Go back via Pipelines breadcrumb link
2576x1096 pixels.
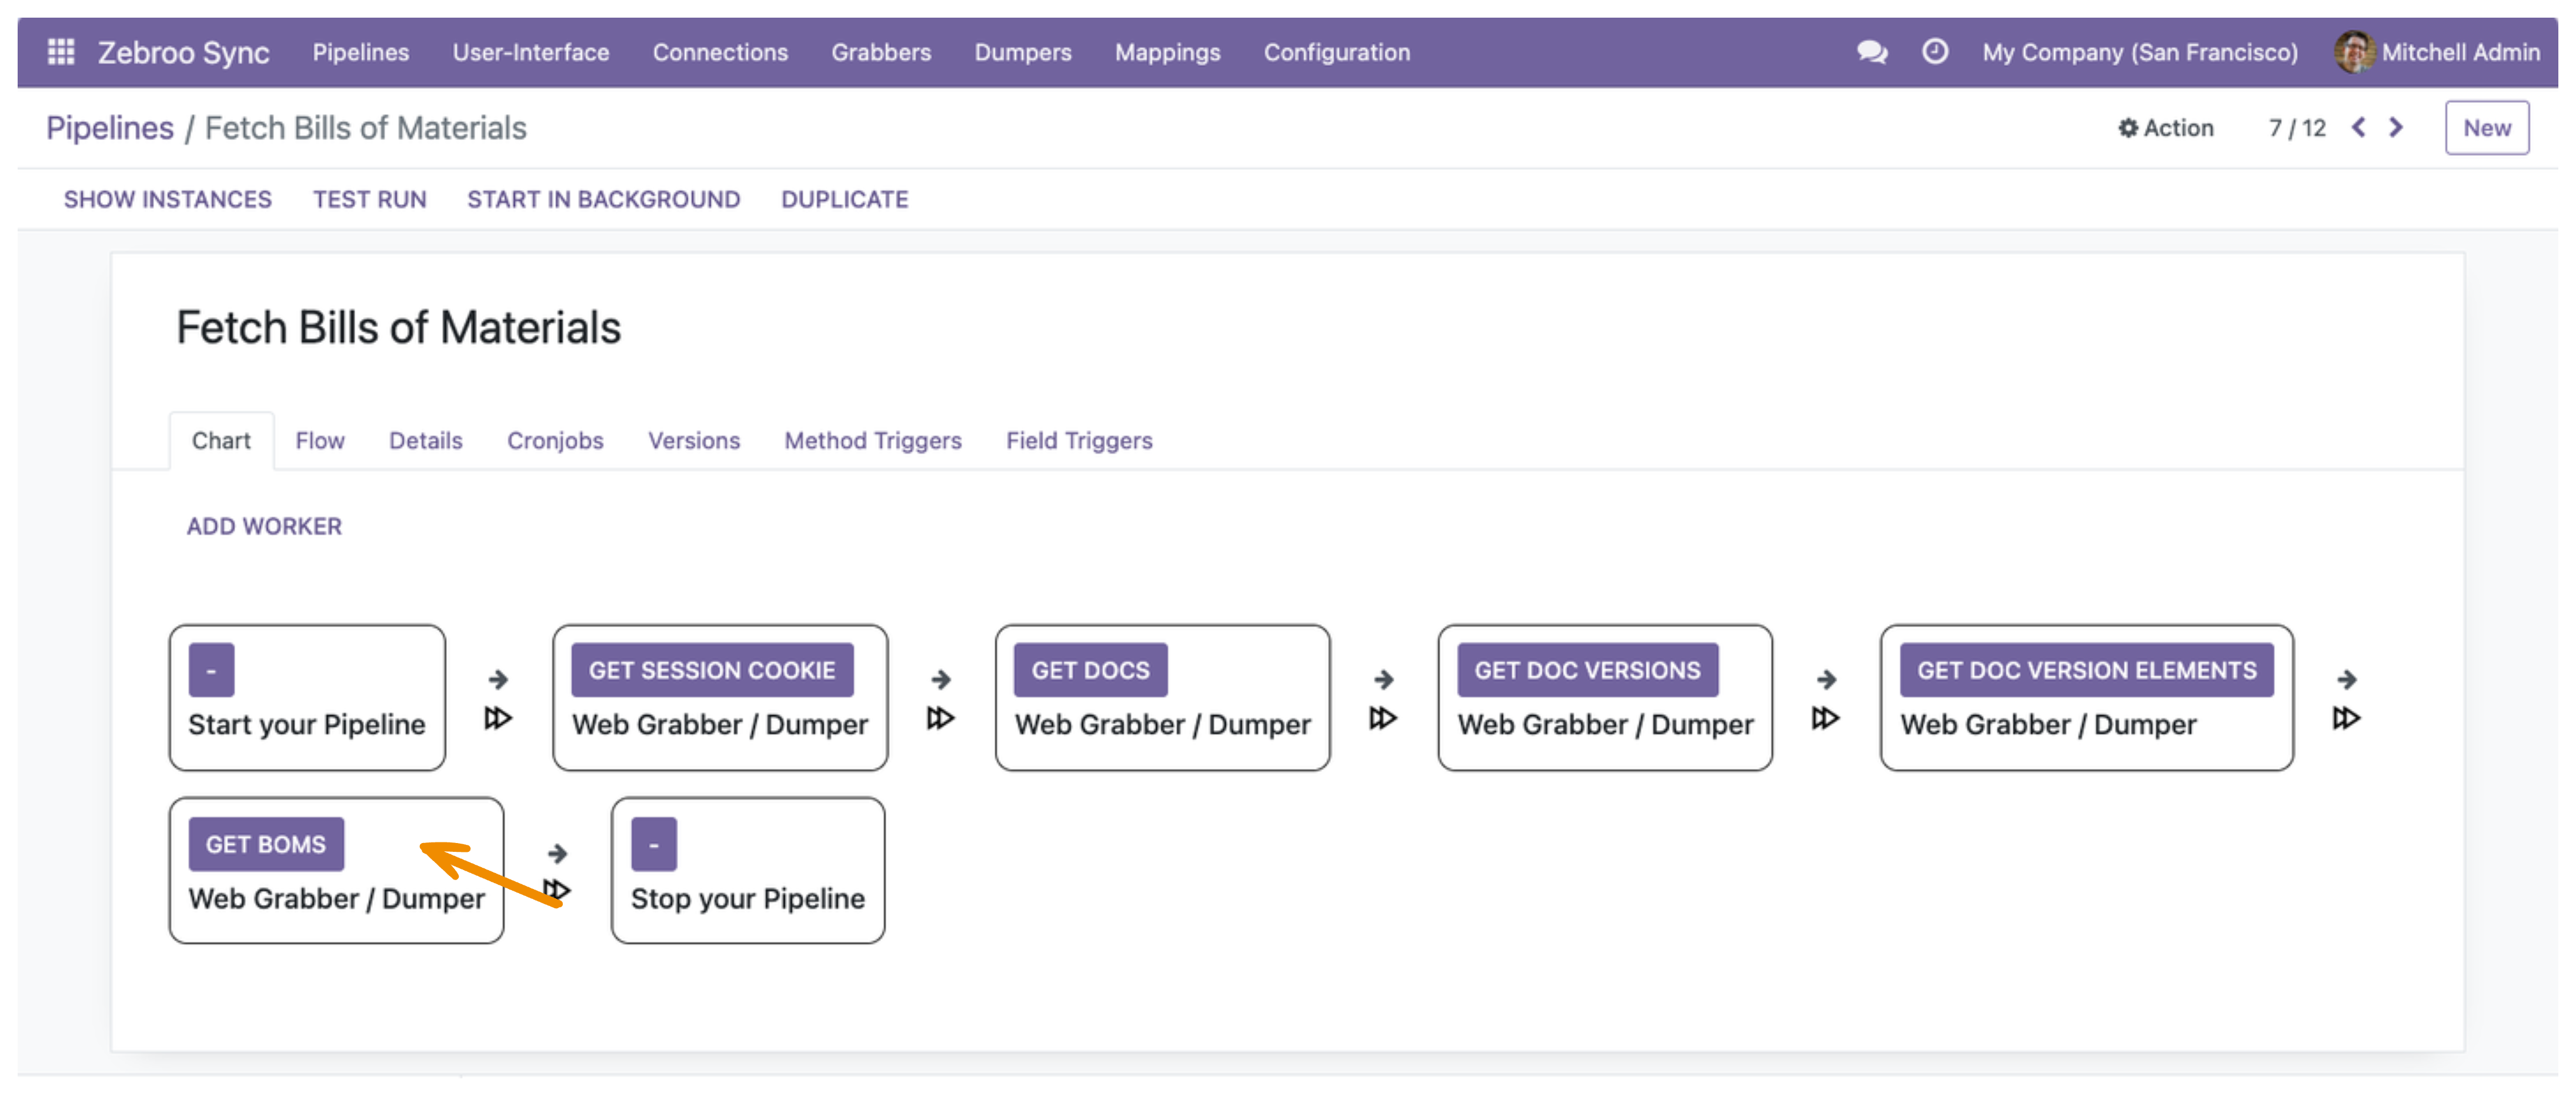point(110,128)
